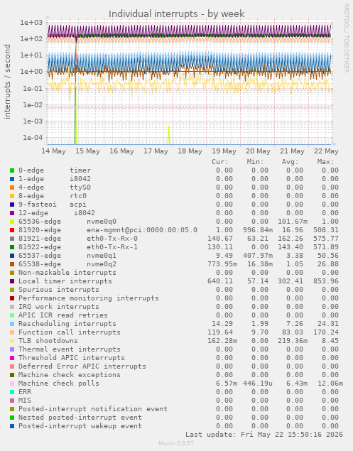Click the Avg column header
Screen dimensions: 353x451
[290, 162]
